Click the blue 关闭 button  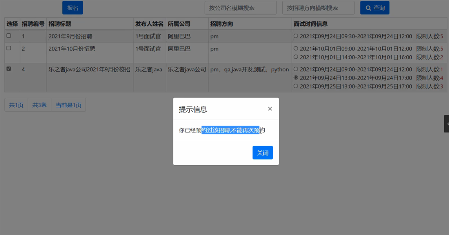click(x=262, y=153)
